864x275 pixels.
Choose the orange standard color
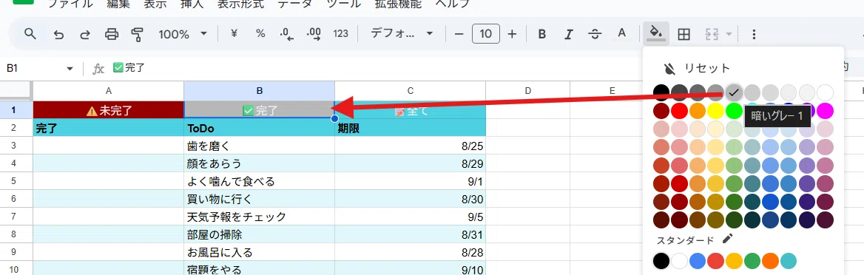770,261
